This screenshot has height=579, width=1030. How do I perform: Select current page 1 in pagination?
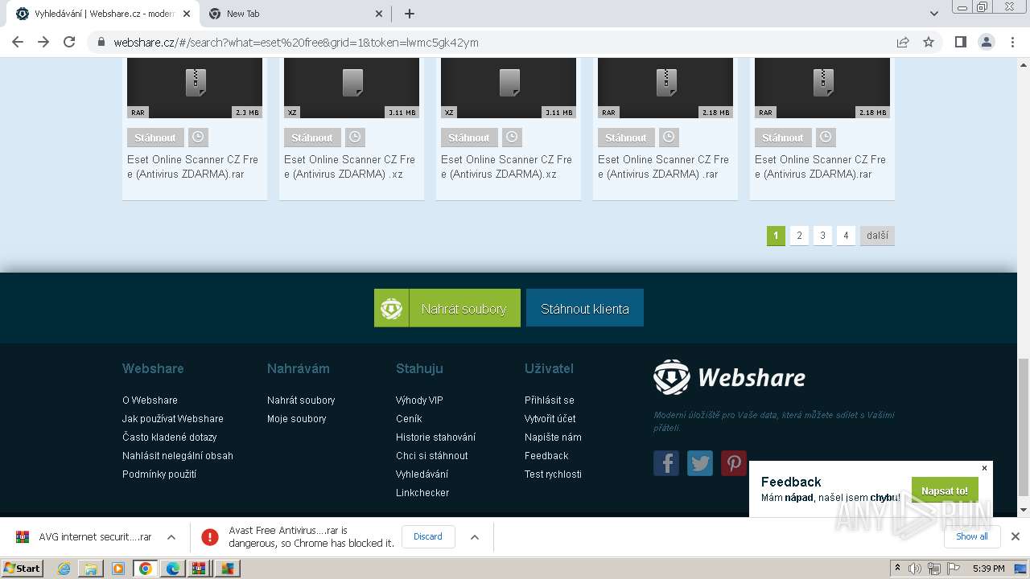point(776,236)
